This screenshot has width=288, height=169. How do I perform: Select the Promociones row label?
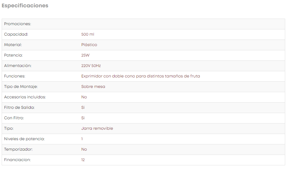click(x=18, y=24)
